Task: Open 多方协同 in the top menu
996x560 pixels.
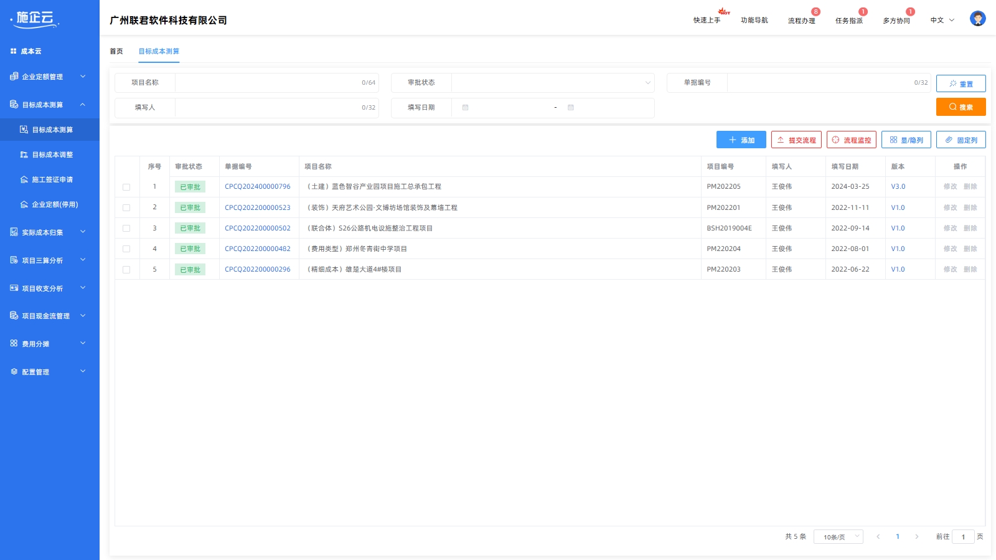Action: click(896, 21)
